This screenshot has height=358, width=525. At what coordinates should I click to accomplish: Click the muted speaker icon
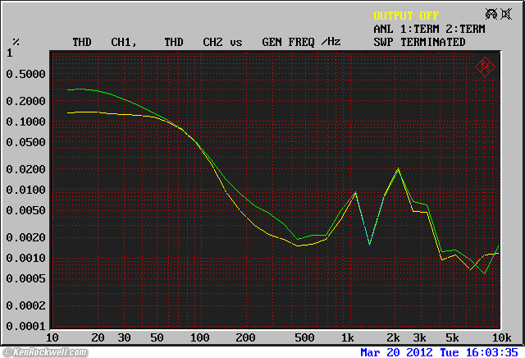(x=506, y=14)
